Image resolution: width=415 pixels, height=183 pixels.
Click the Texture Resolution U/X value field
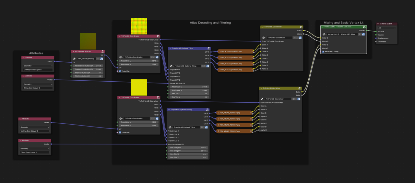tap(87, 66)
